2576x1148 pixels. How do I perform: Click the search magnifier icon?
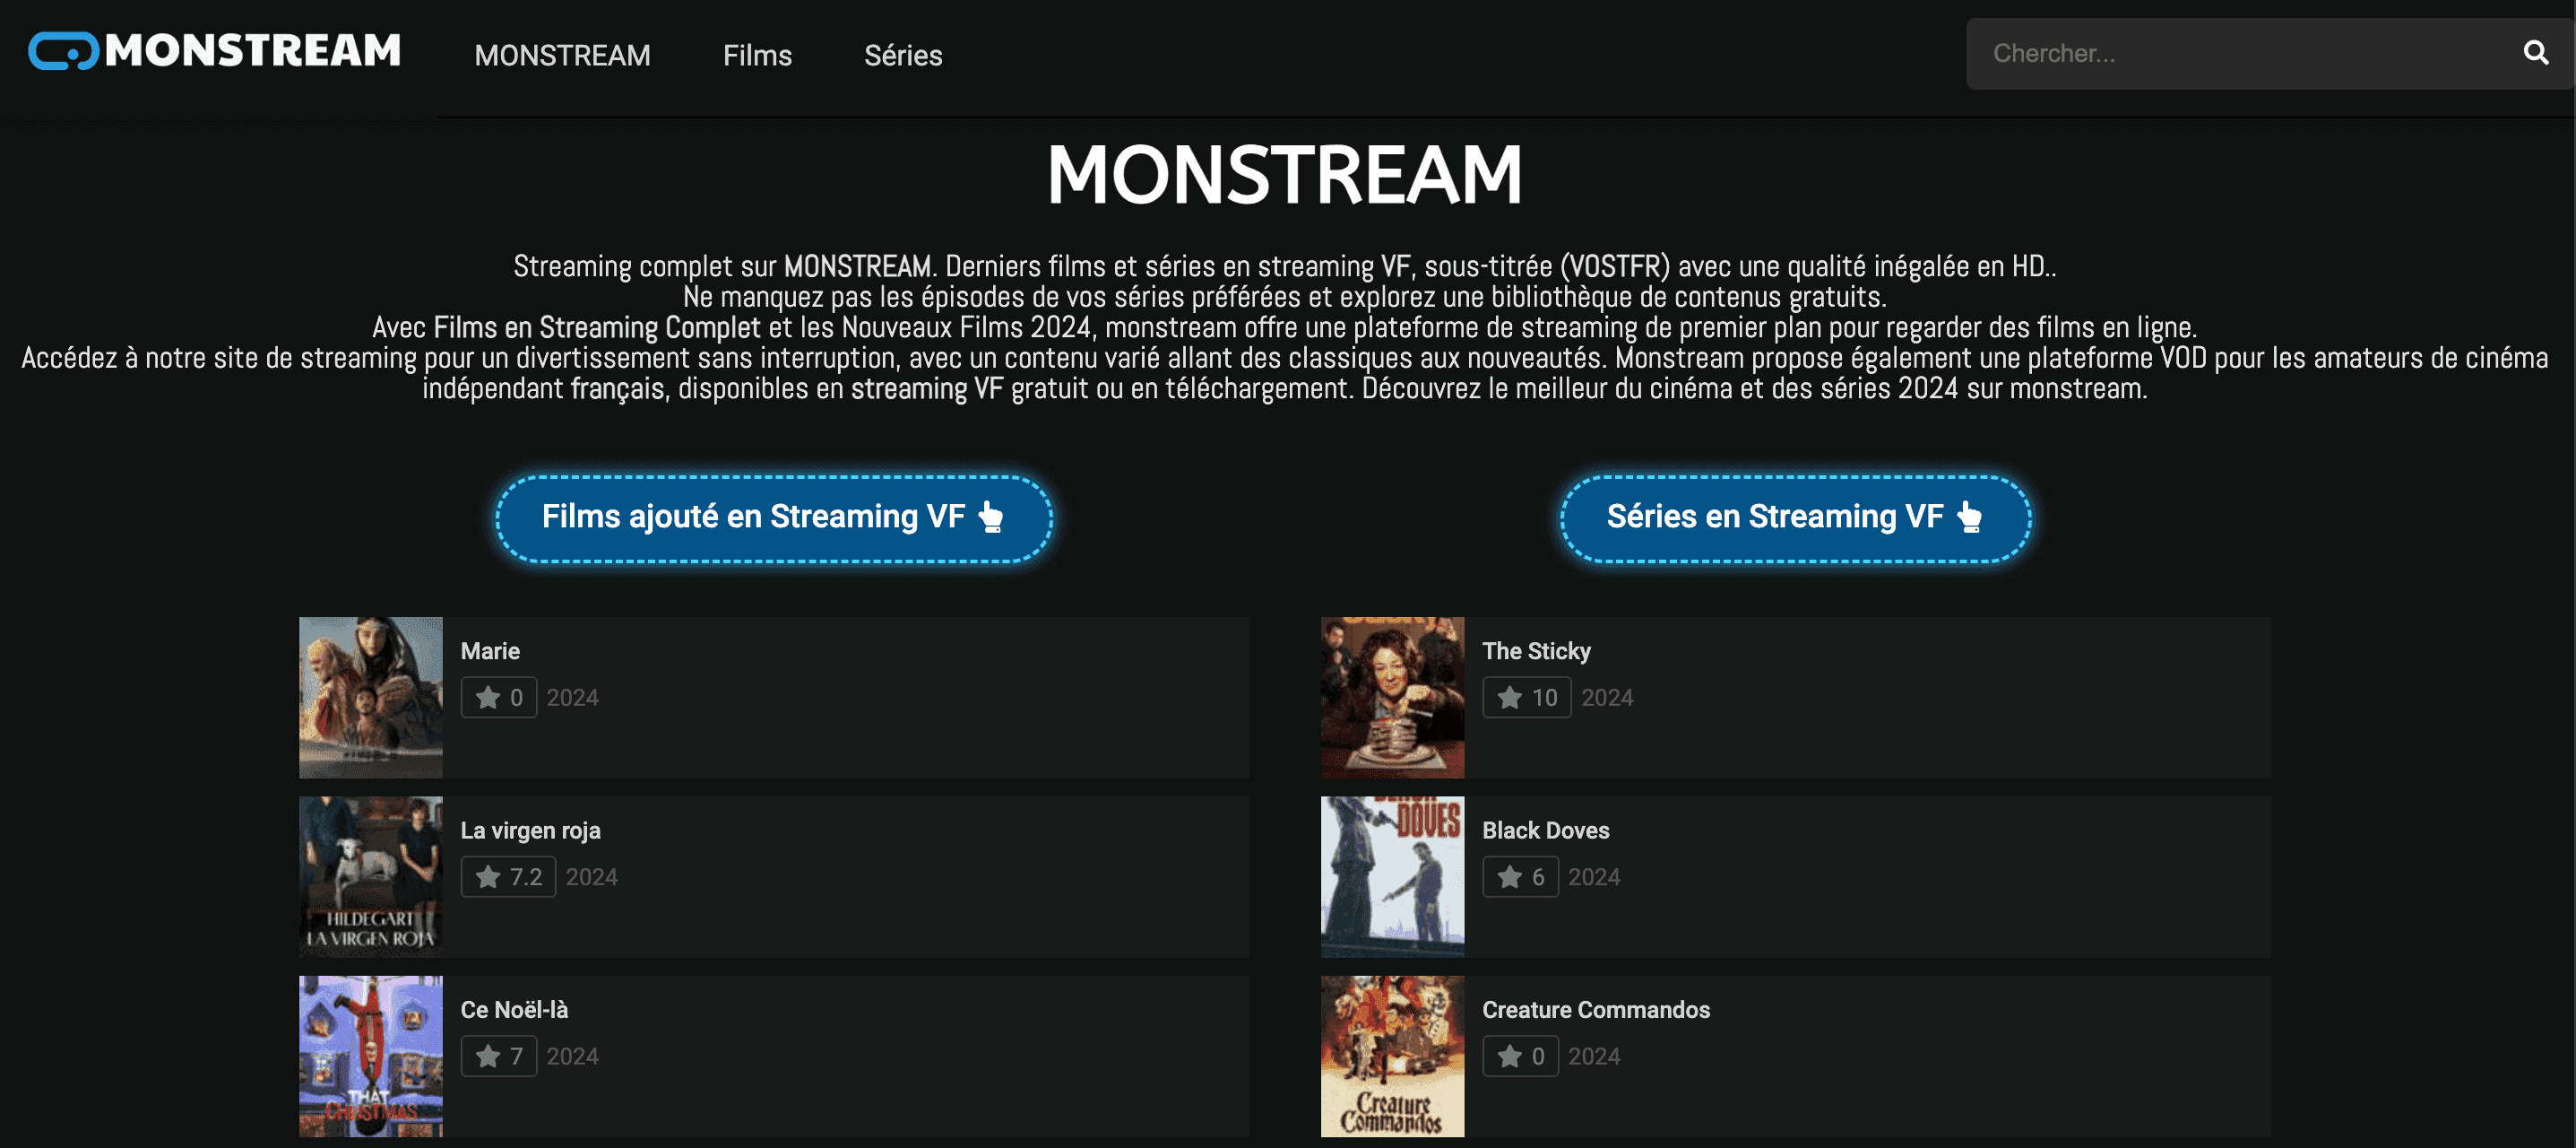[2537, 53]
